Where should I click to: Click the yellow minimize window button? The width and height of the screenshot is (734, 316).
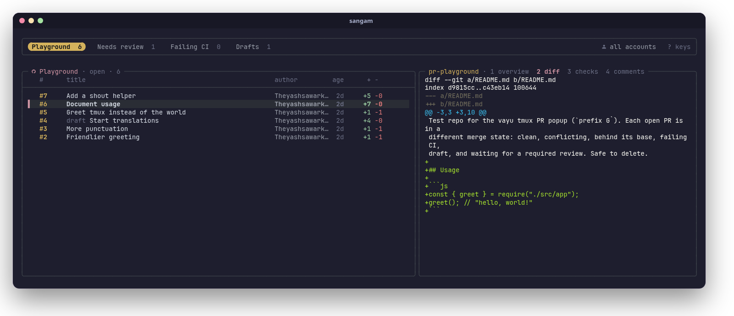(x=31, y=21)
